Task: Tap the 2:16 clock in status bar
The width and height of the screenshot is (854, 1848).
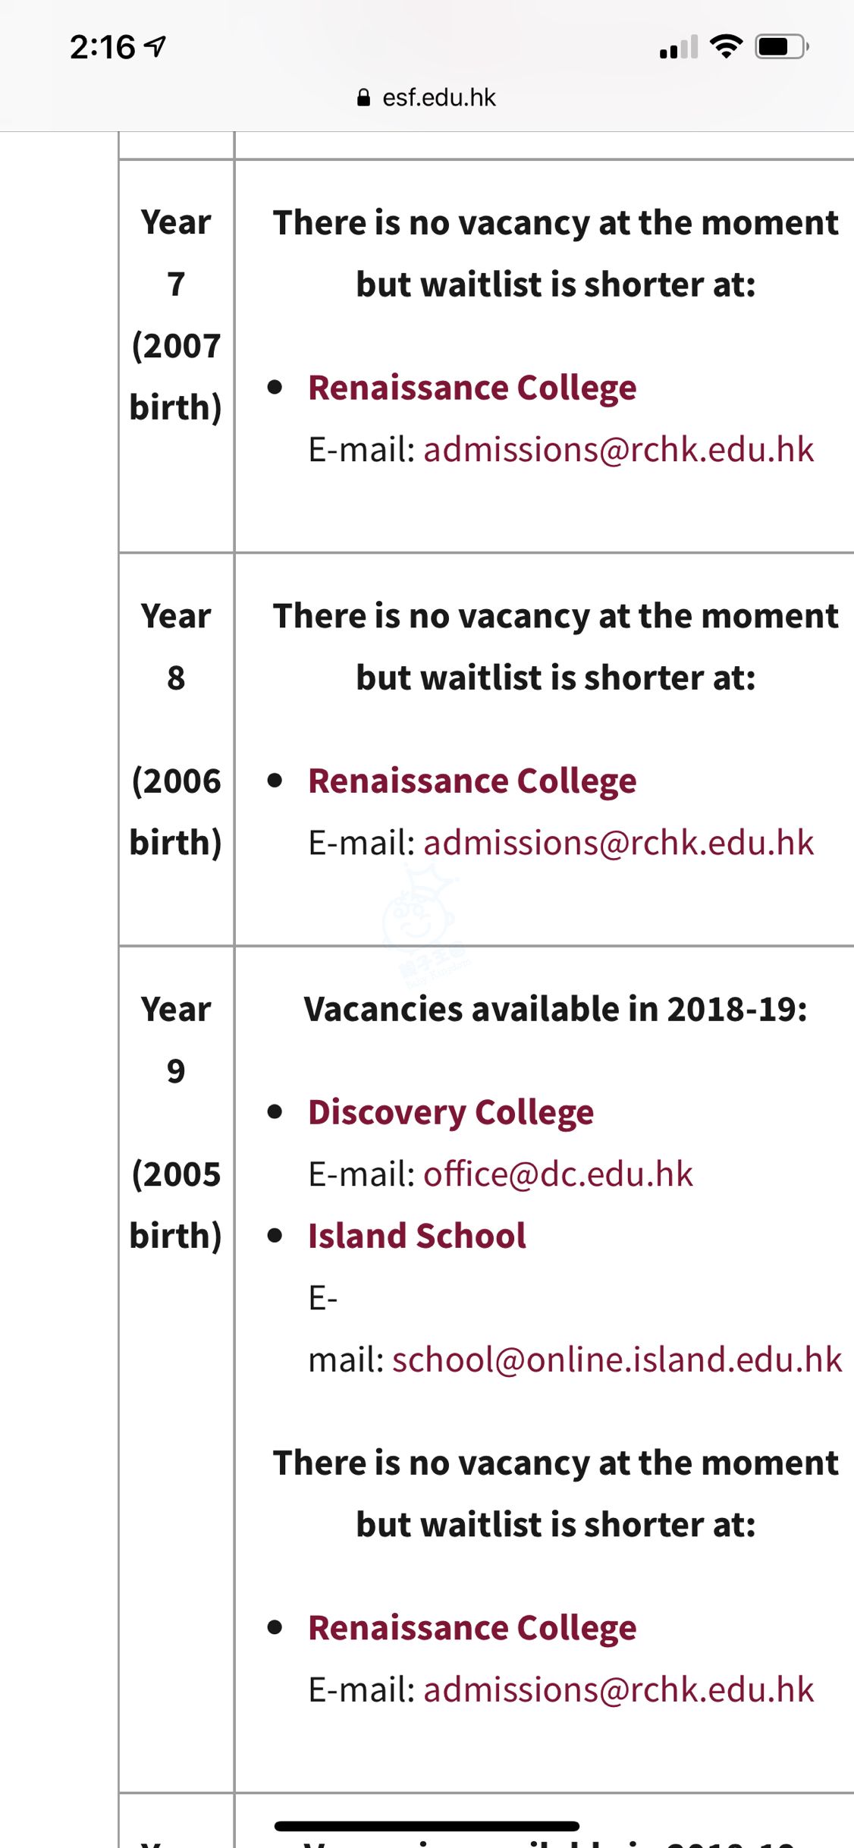Action: pos(102,47)
